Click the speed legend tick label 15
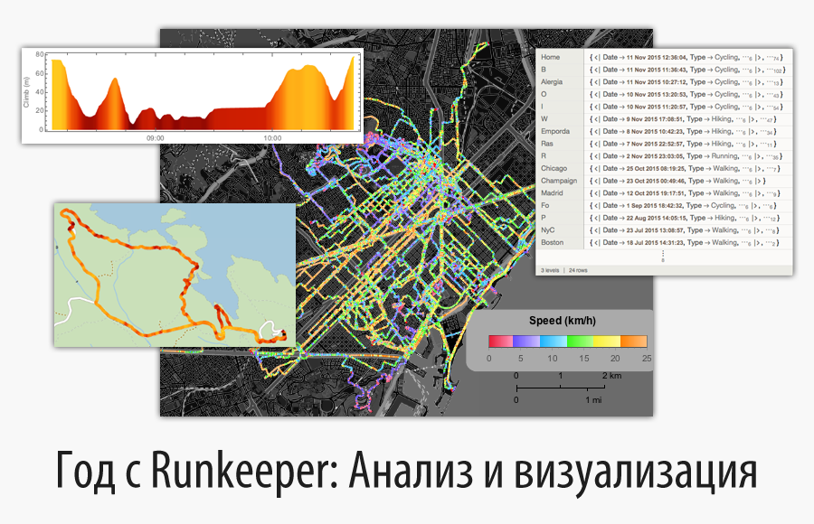The width and height of the screenshot is (814, 524). (584, 358)
